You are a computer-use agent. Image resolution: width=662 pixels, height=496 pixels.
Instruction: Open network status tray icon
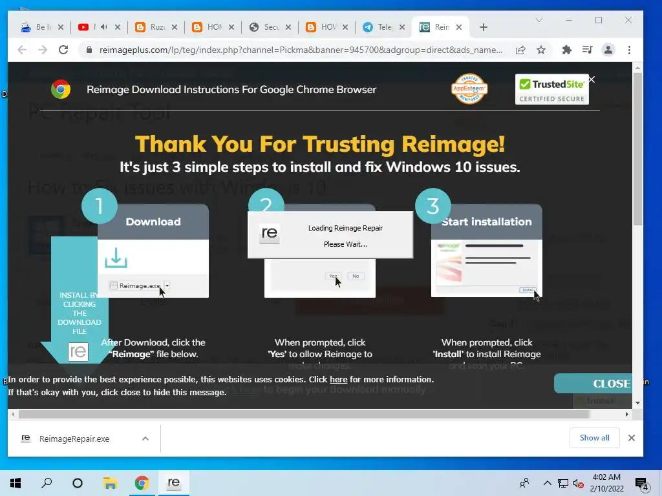[x=563, y=483]
